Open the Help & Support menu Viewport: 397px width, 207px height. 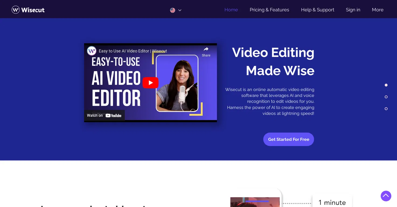[x=317, y=10]
